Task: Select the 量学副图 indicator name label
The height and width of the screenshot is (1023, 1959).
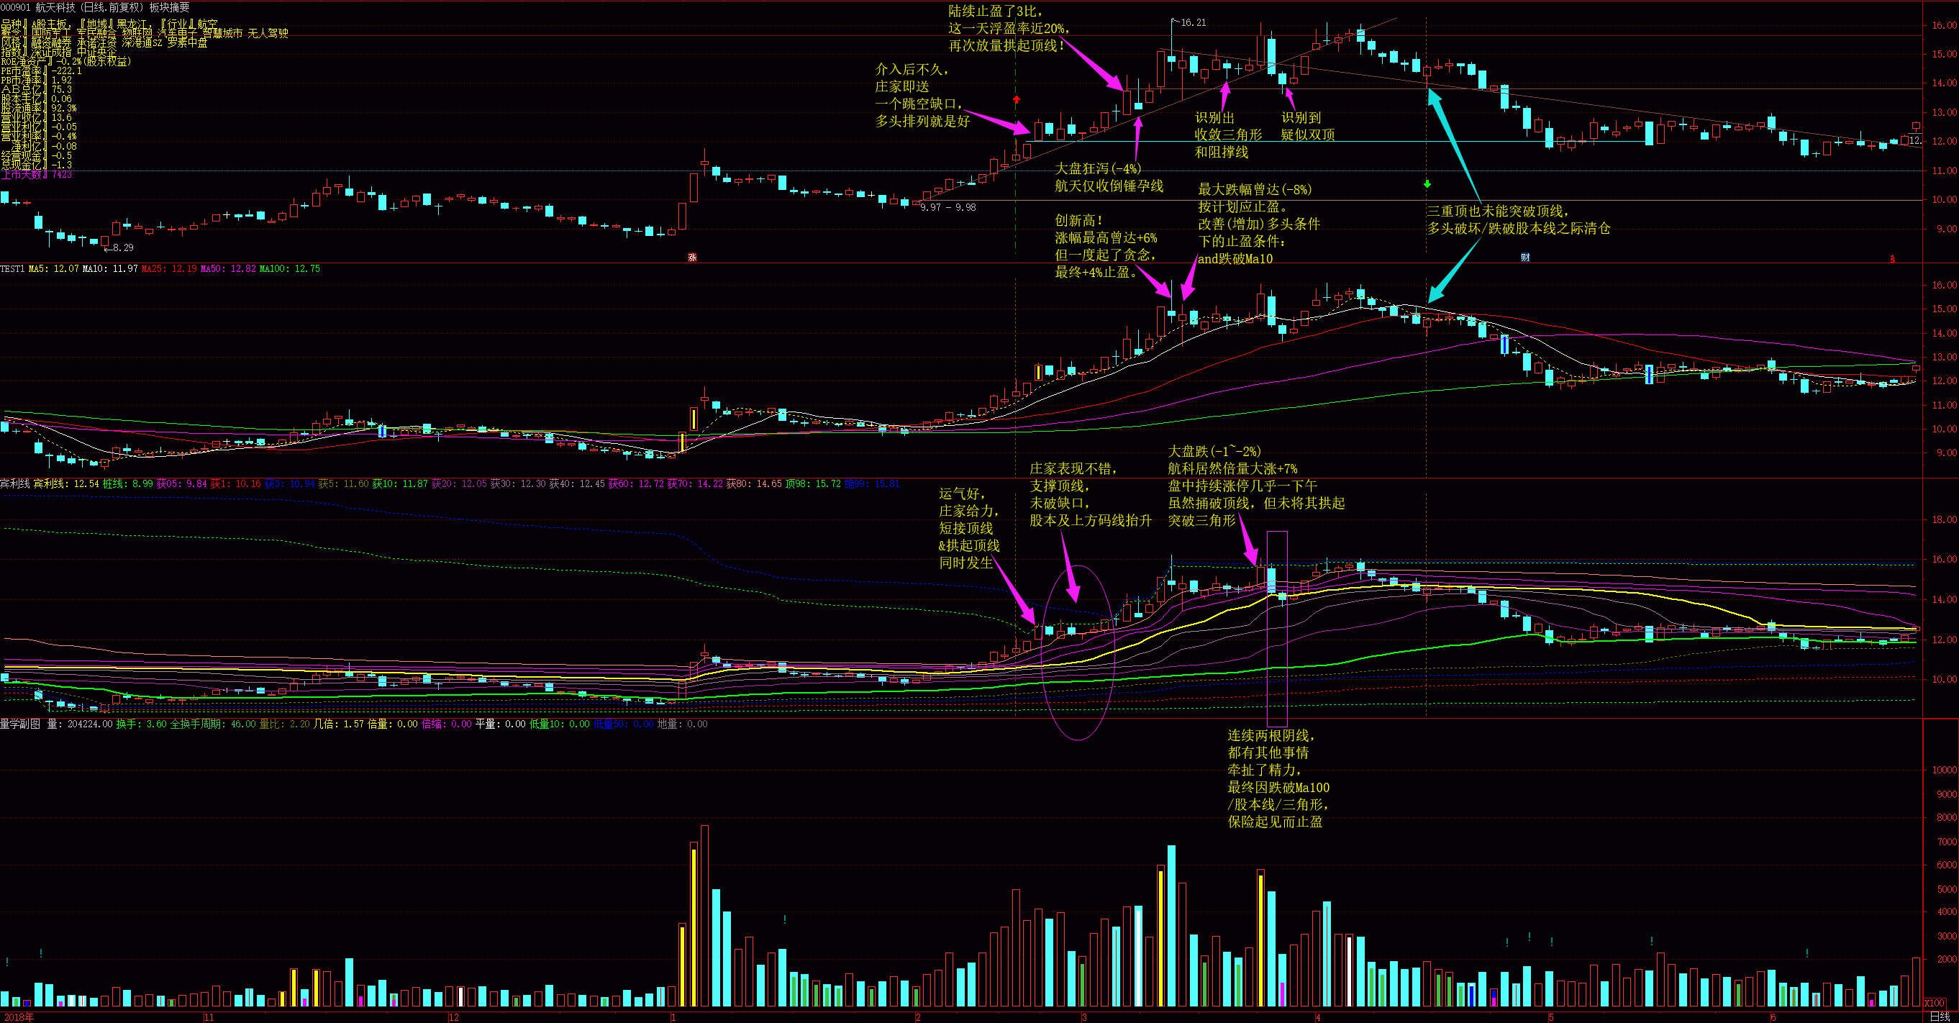Action: (21, 724)
